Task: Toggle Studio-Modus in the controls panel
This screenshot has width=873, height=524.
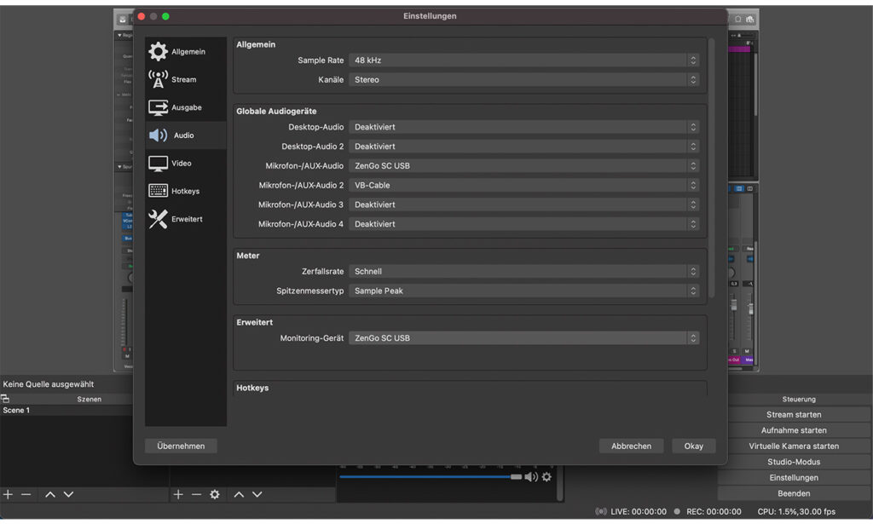Action: pyautogui.click(x=794, y=462)
